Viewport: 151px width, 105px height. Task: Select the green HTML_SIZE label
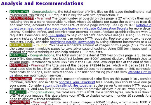pyautogui.click(x=18, y=92)
